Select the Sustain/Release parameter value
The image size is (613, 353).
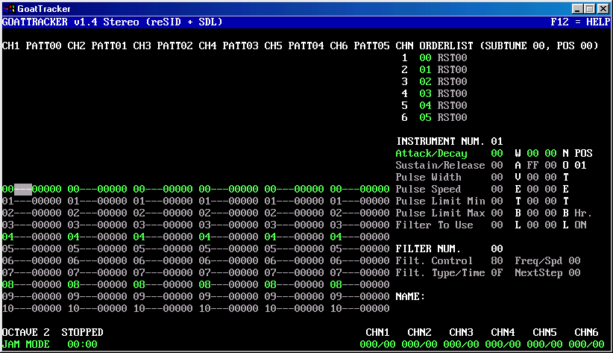[497, 165]
